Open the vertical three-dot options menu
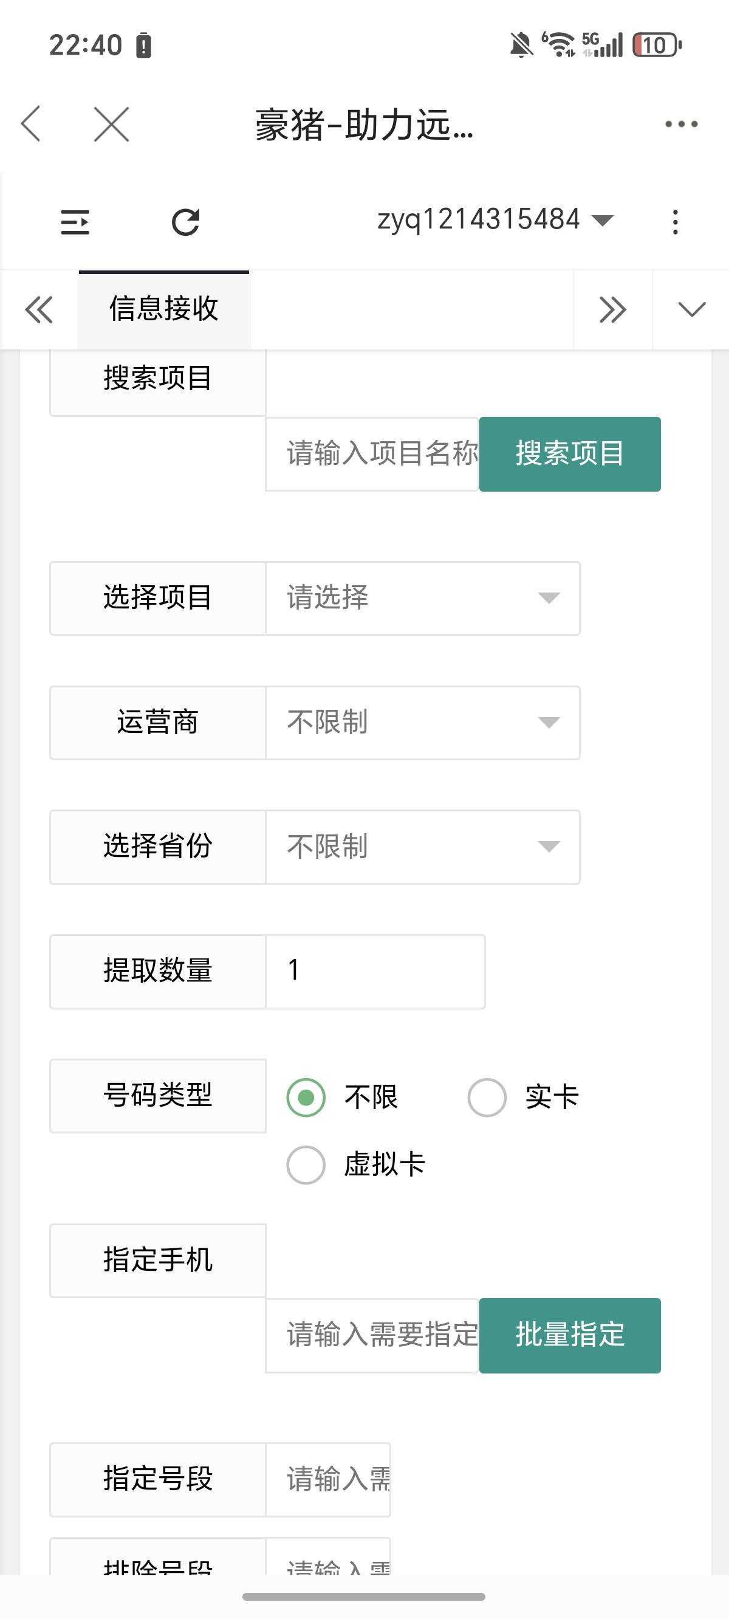The image size is (729, 1619). (675, 222)
